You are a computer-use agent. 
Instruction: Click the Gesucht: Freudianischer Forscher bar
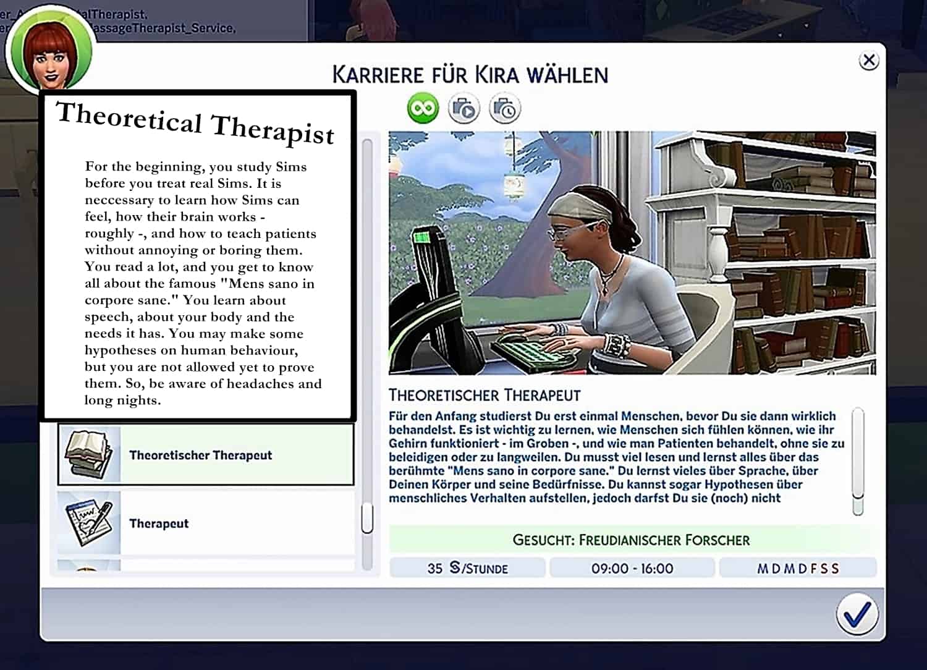click(632, 540)
